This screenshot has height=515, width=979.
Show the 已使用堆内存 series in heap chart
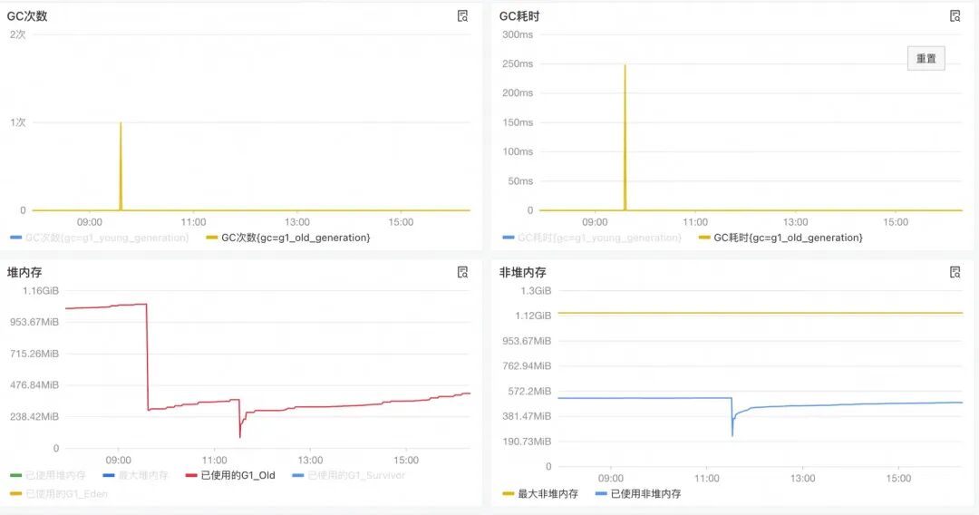[48, 476]
